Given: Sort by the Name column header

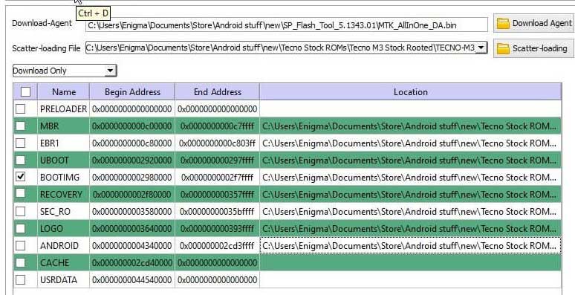Looking at the screenshot, I should tap(64, 91).
